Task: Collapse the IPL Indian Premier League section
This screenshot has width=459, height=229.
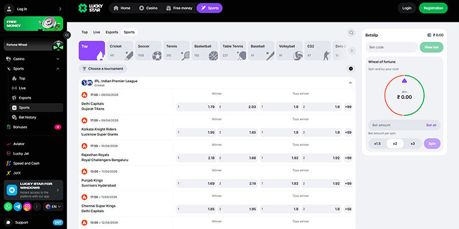Action: (x=350, y=83)
